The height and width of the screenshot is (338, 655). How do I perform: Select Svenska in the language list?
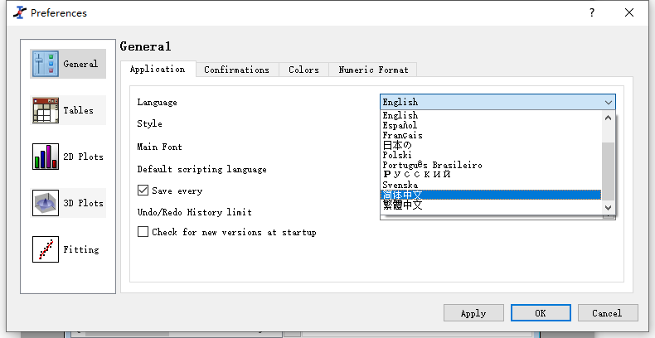click(x=400, y=185)
